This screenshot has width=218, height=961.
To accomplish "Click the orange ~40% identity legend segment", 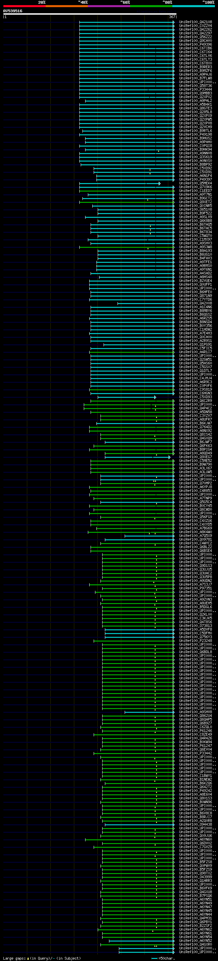I will pos(67,6).
